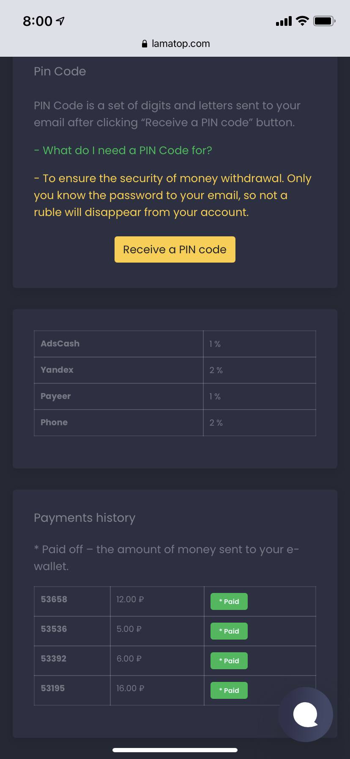Open the chat support bubble
Screen dimensions: 350x759
pyautogui.click(x=306, y=714)
